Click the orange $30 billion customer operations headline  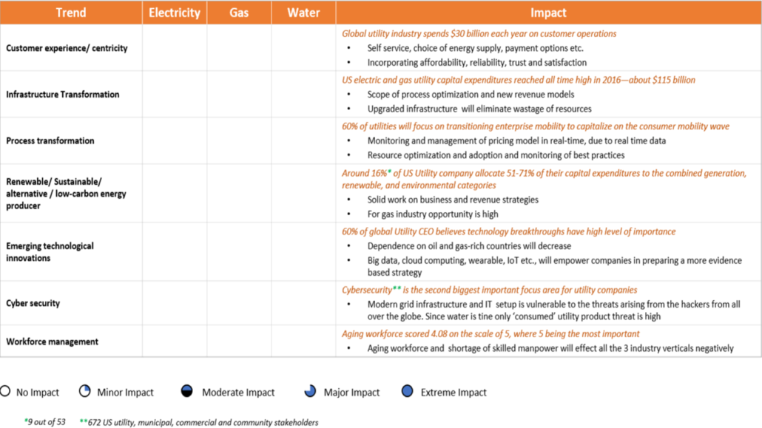click(479, 33)
